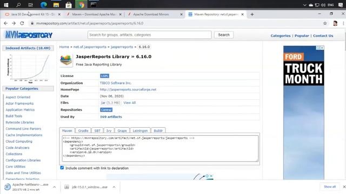Go forward in browser history
Screen dimensions: 346x194
14,23
